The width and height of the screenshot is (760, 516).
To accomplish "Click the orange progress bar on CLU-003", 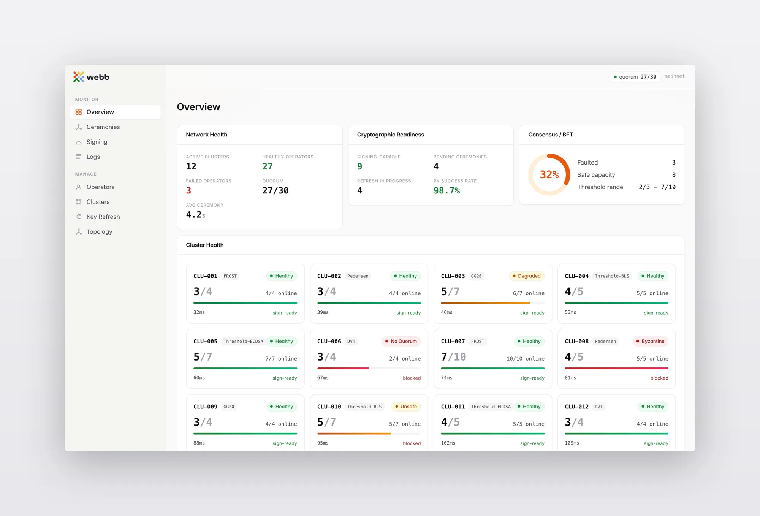I will 485,303.
